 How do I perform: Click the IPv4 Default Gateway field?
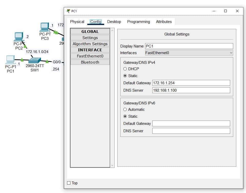191,83
